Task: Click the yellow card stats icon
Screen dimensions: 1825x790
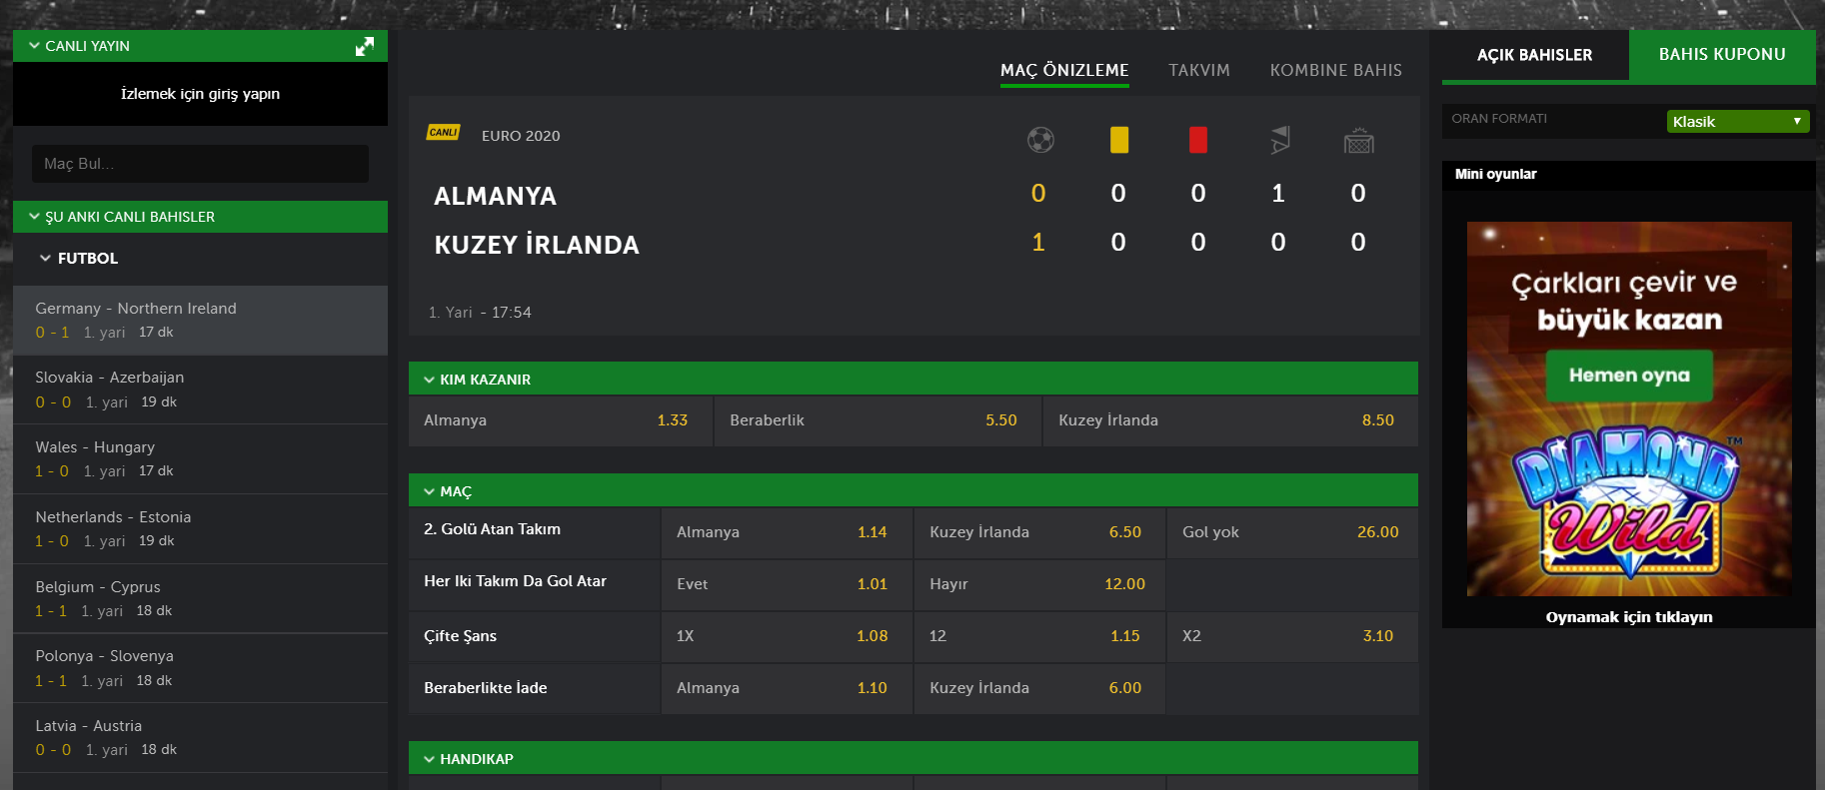Action: 1119,140
